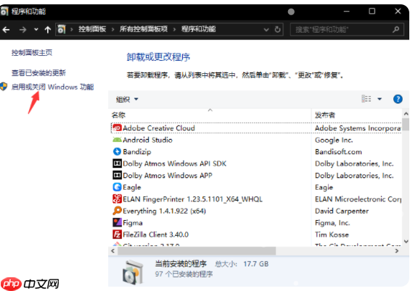Click publisher Tim Kosse

click(x=332, y=235)
